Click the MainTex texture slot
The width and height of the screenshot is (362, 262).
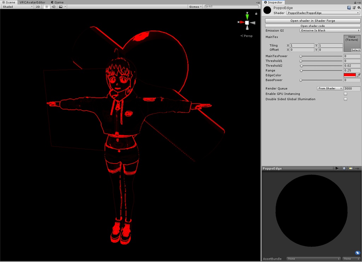coord(352,43)
